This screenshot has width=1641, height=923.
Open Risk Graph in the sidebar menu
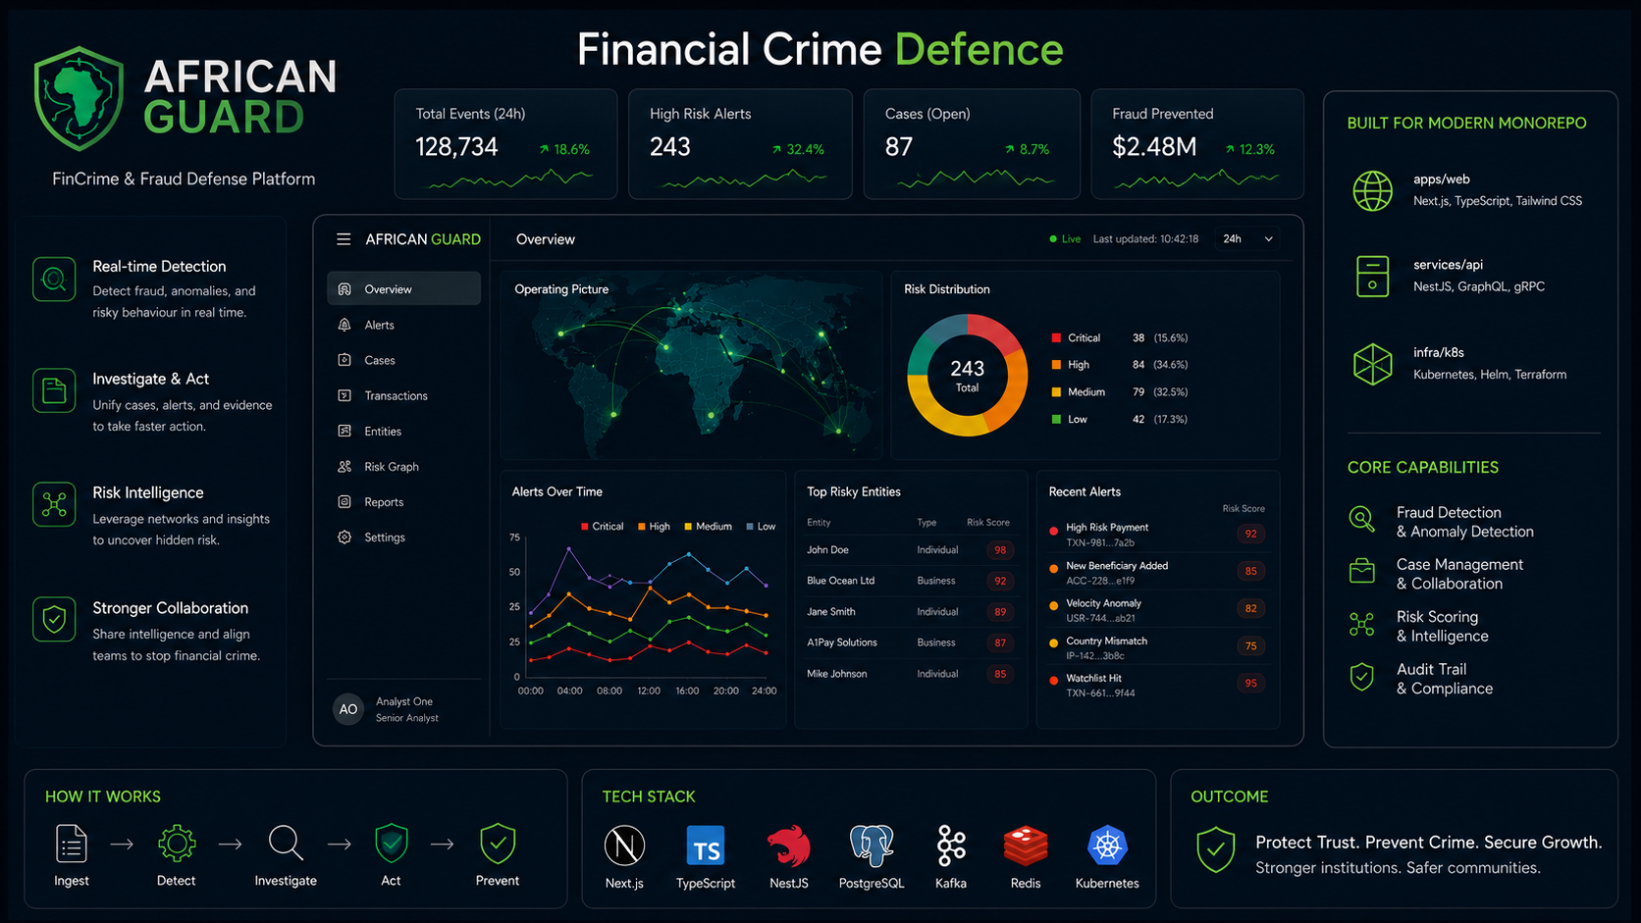403,467
